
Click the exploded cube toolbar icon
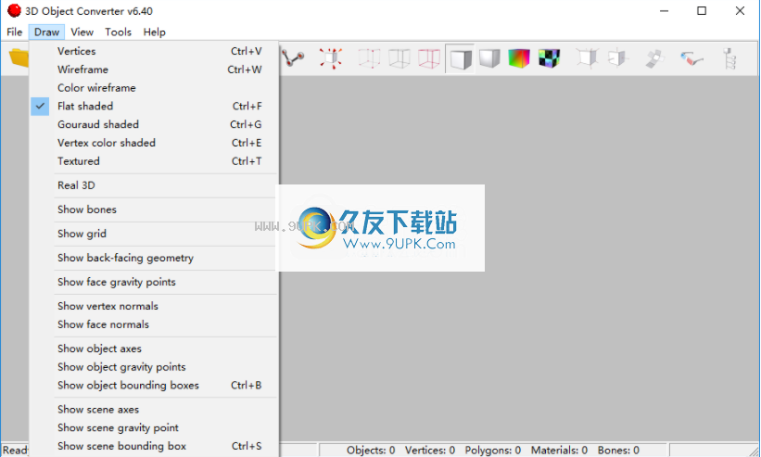331,58
